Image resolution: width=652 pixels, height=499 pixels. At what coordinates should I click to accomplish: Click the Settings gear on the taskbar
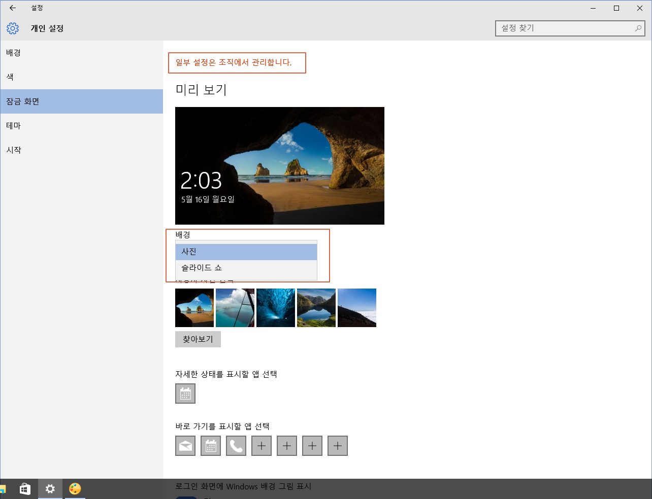coord(50,489)
